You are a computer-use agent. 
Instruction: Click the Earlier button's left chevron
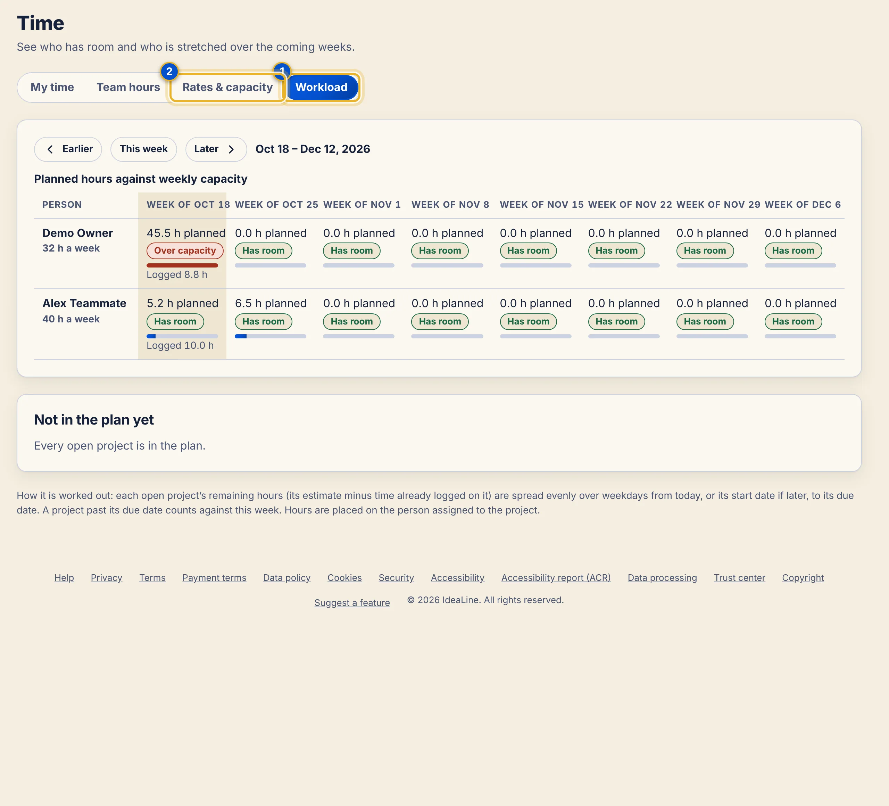(x=50, y=149)
